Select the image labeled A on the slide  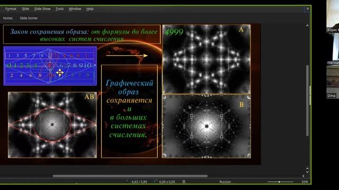click(x=207, y=59)
